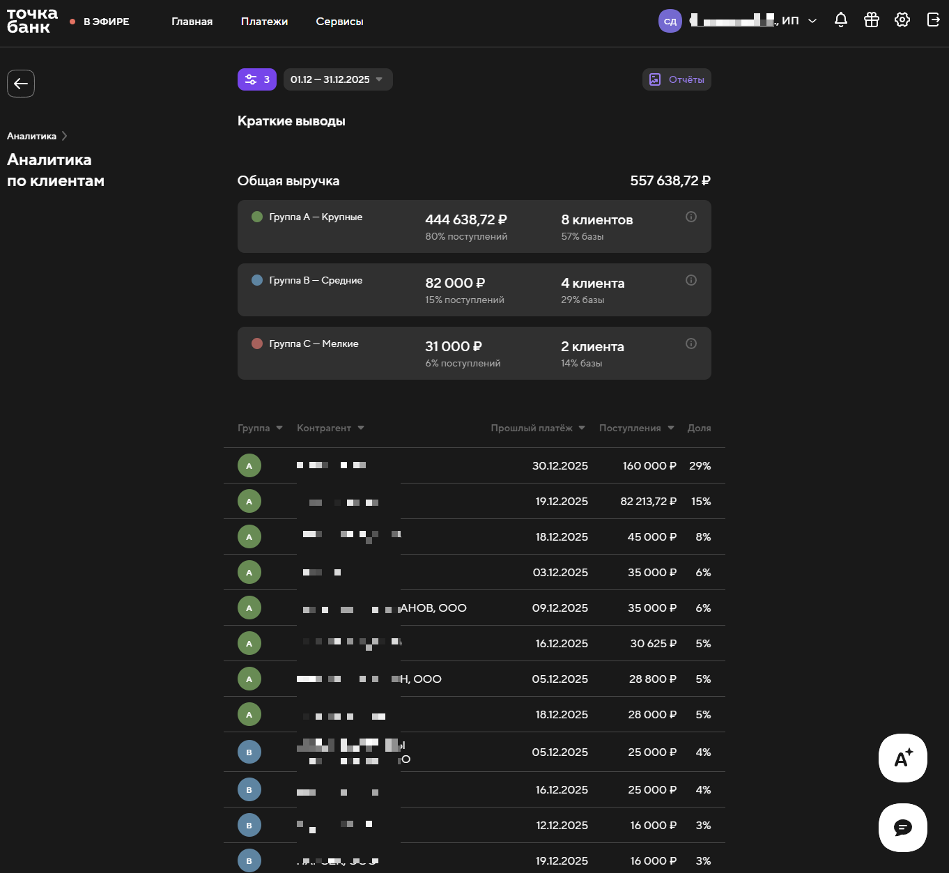Open the Сервисы menu

point(339,22)
